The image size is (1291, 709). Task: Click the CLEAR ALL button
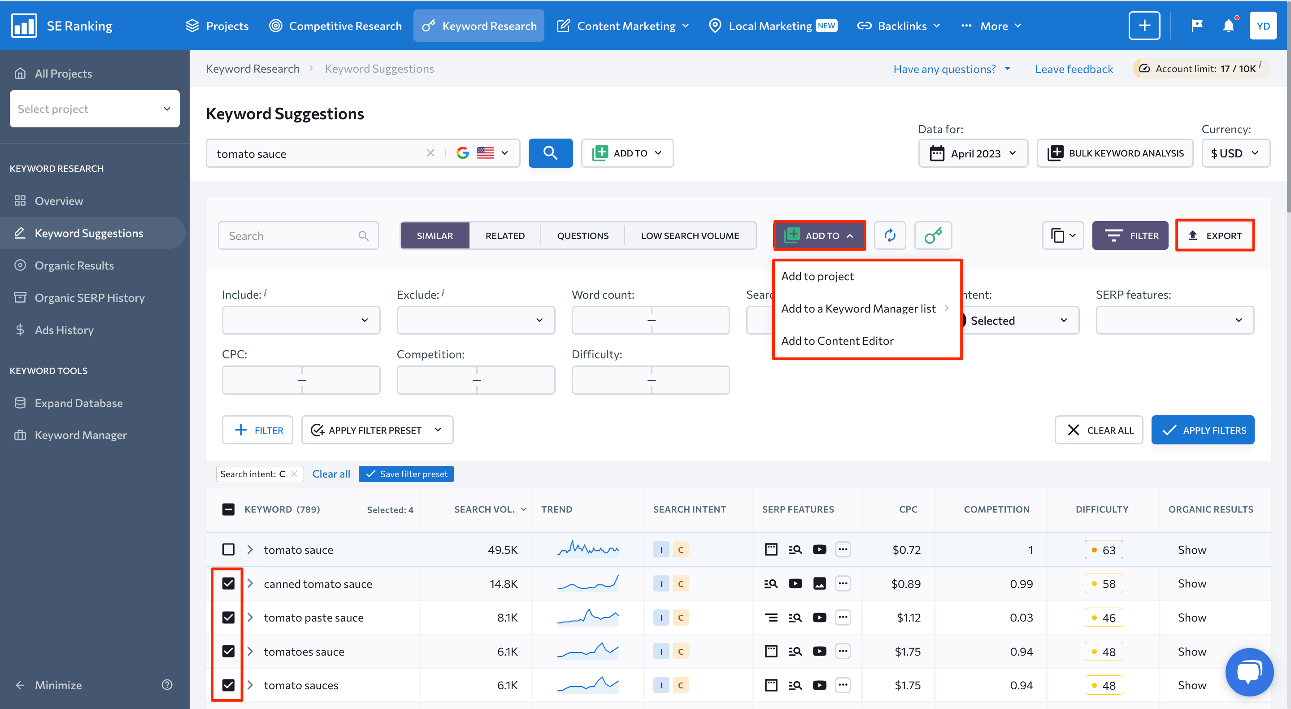1099,430
